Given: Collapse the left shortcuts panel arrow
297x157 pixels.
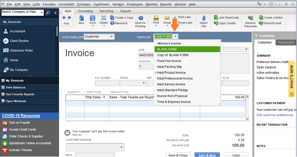Looking at the screenshot, I should click(x=55, y=13).
